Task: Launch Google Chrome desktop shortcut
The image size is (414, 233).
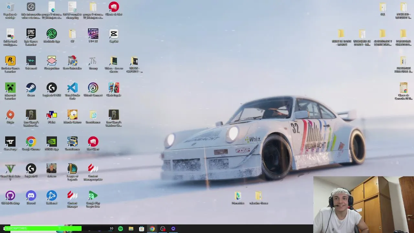Action: tap(31, 144)
